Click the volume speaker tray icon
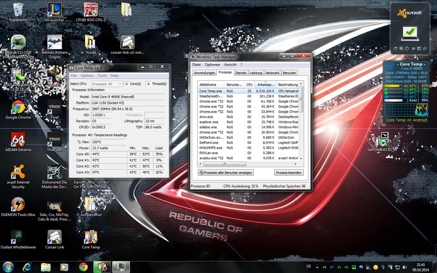The height and width of the screenshot is (273, 437). tap(405, 267)
